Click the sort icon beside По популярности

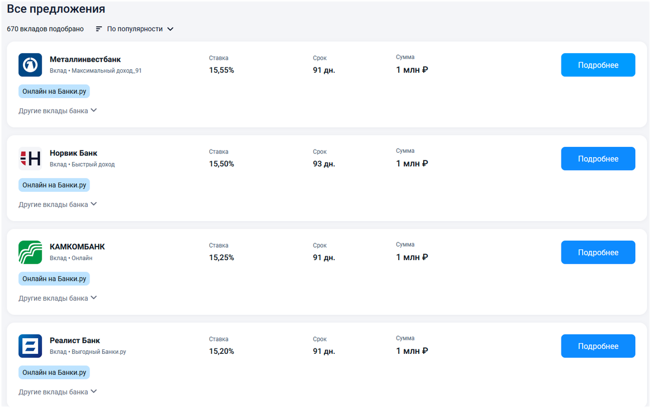click(x=99, y=29)
